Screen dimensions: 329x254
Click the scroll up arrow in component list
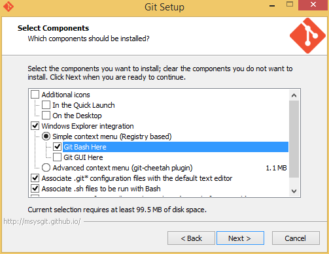point(294,95)
